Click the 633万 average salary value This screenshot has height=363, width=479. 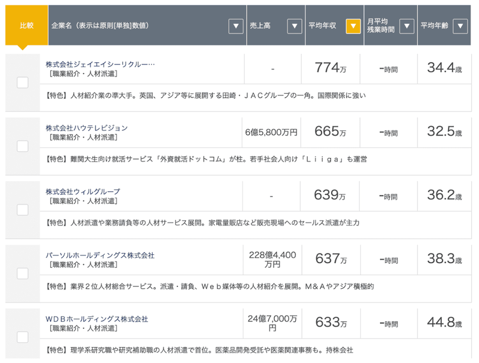click(x=331, y=322)
